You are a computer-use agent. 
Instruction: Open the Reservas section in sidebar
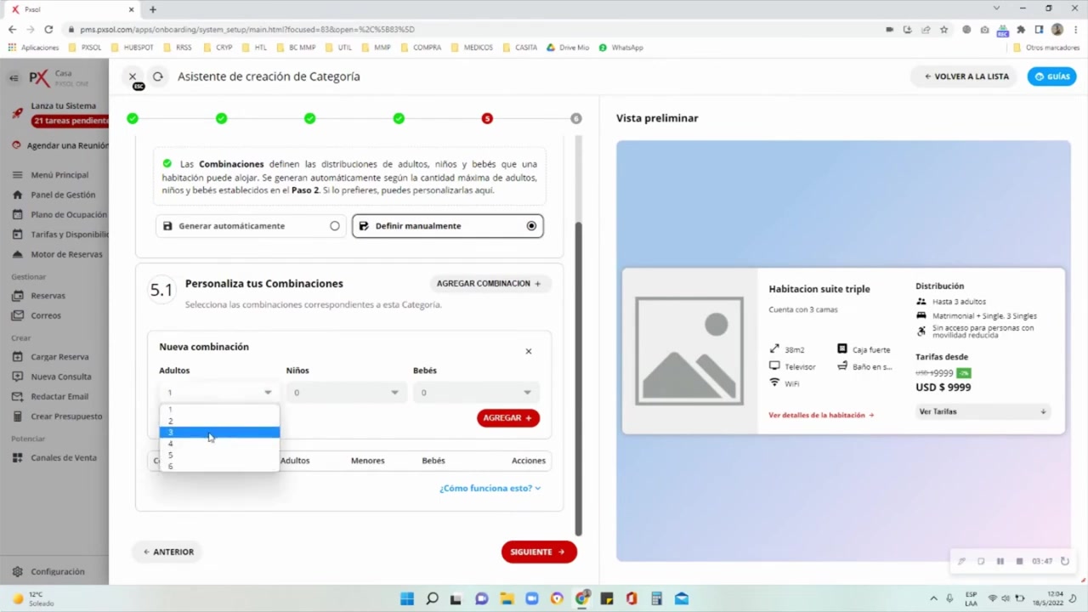[x=48, y=295]
